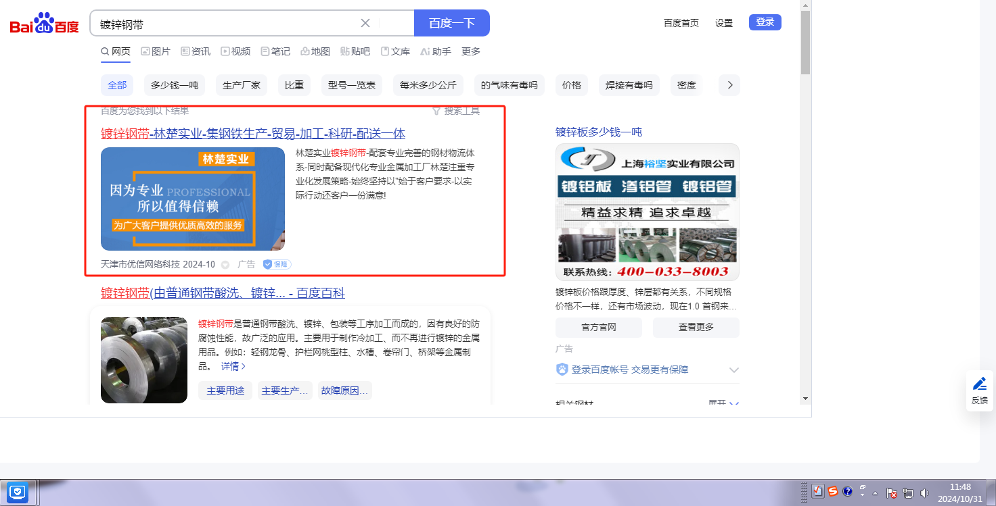Screen dimensions: 996x506
Task: Select the 价格 filter chip
Action: (x=572, y=85)
